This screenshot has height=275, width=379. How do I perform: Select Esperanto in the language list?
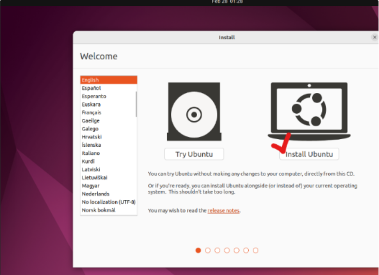click(x=108, y=96)
